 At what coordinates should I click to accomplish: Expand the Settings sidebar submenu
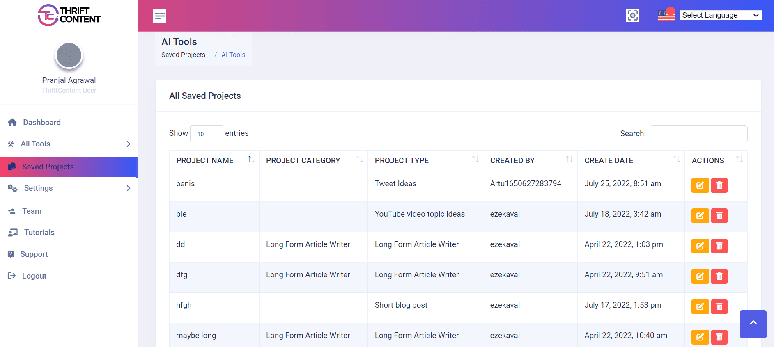tap(69, 188)
